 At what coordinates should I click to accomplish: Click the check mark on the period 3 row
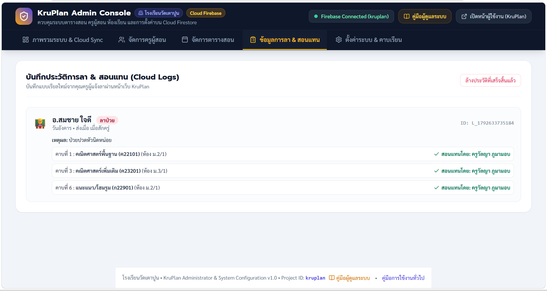coord(436,171)
